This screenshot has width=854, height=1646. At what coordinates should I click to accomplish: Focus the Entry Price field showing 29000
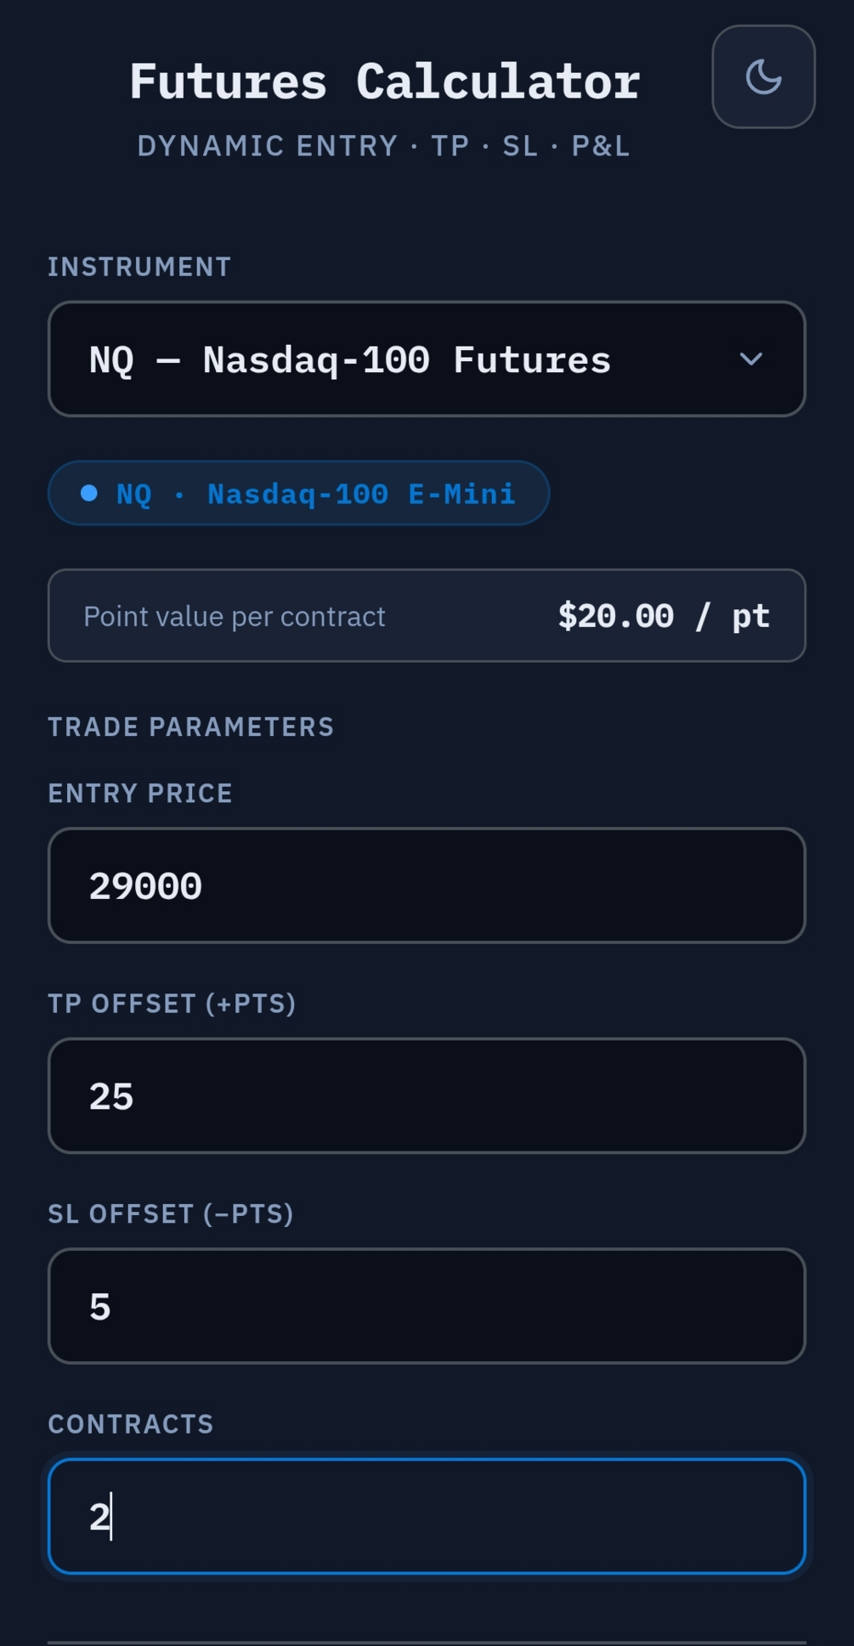(427, 885)
